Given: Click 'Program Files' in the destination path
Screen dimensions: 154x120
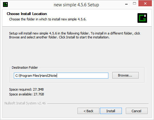Looking at the screenshot, I should click(29, 76).
